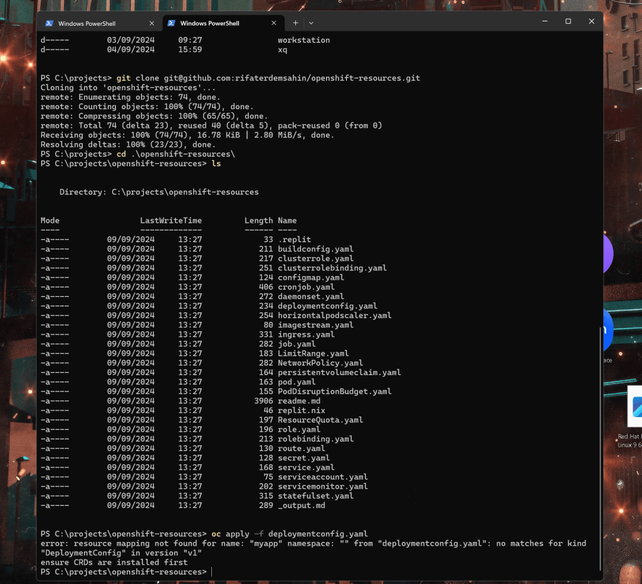Image resolution: width=642 pixels, height=584 pixels.
Task: Expand the new tab profile dropdown
Action: [311, 23]
